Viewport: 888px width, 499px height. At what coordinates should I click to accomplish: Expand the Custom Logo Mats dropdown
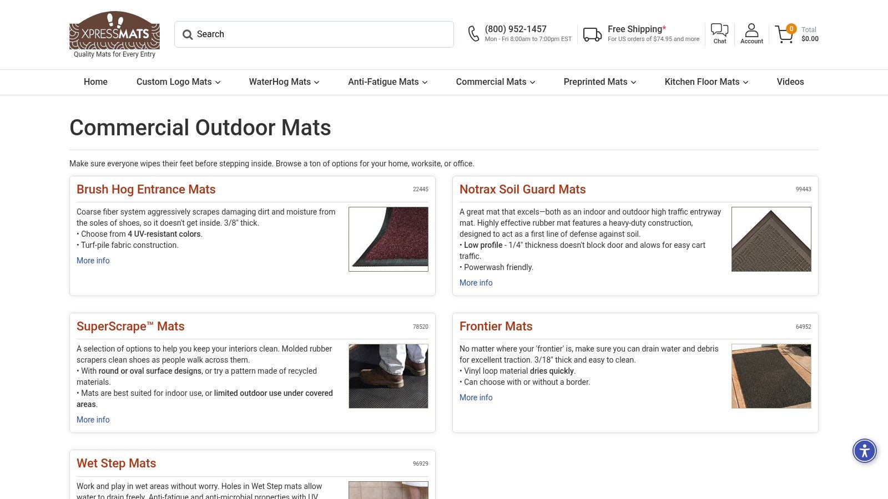[x=179, y=82]
